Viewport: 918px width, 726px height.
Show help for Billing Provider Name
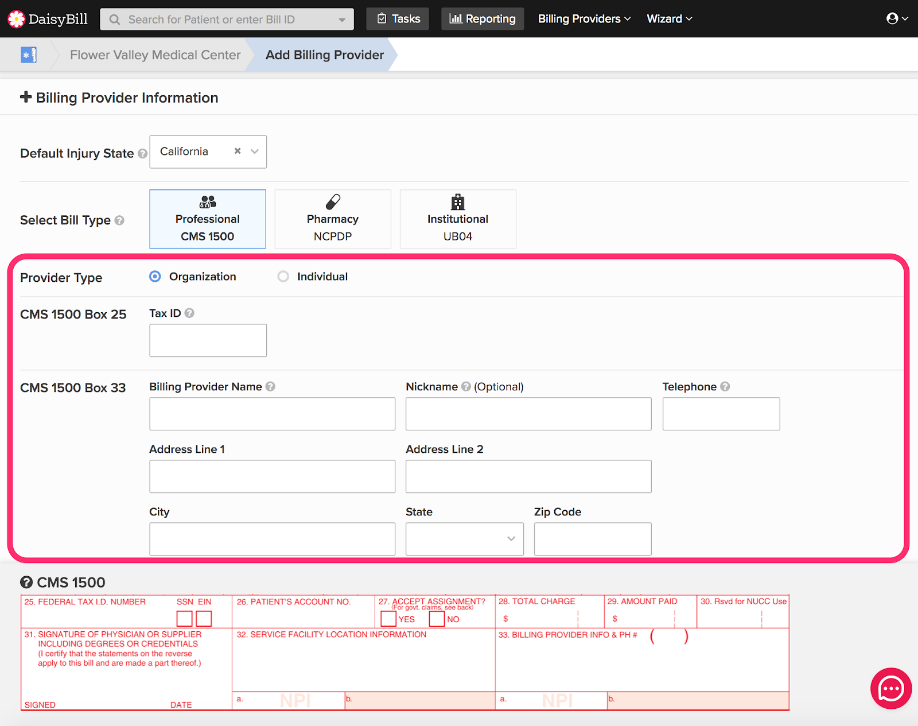click(270, 387)
